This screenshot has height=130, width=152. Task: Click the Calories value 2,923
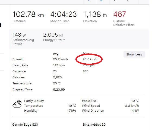57,77
